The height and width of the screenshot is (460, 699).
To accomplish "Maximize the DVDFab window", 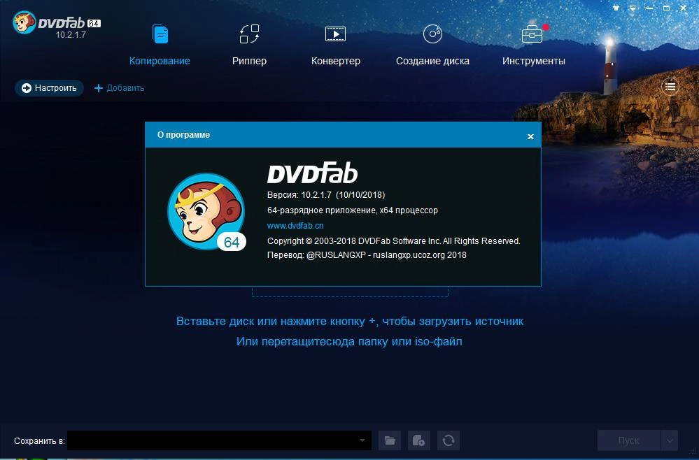I will [666, 8].
